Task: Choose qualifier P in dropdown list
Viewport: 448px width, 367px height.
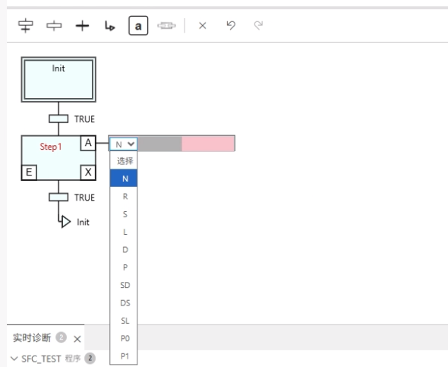Action: click(124, 267)
